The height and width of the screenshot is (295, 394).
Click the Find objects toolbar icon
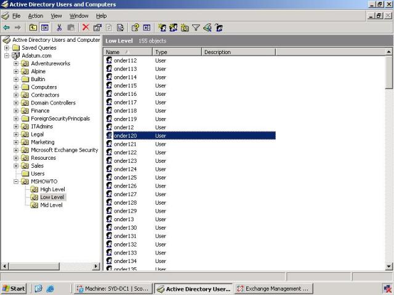(207, 28)
